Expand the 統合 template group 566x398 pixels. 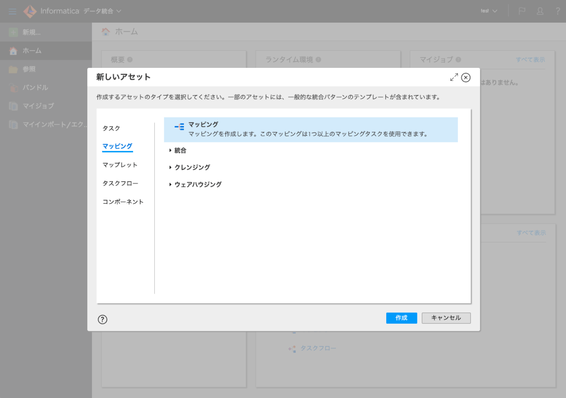170,150
